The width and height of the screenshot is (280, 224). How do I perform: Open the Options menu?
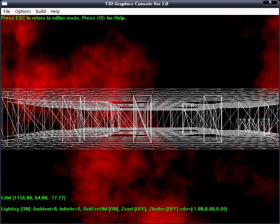[23, 11]
